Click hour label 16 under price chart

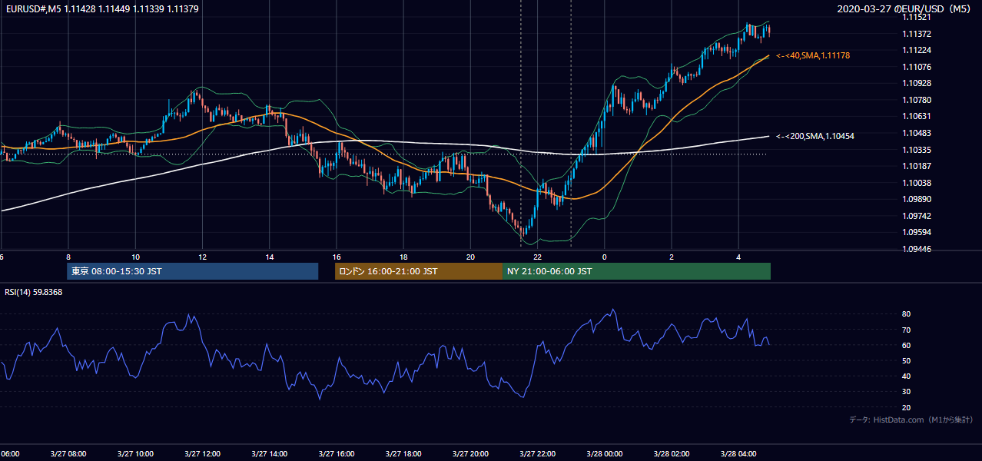click(337, 257)
